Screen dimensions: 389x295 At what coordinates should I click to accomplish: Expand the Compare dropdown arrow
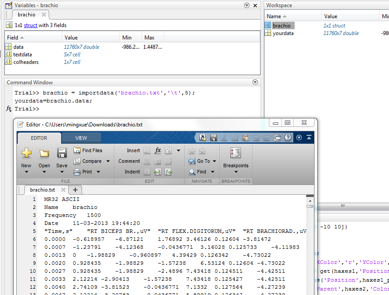pyautogui.click(x=105, y=161)
